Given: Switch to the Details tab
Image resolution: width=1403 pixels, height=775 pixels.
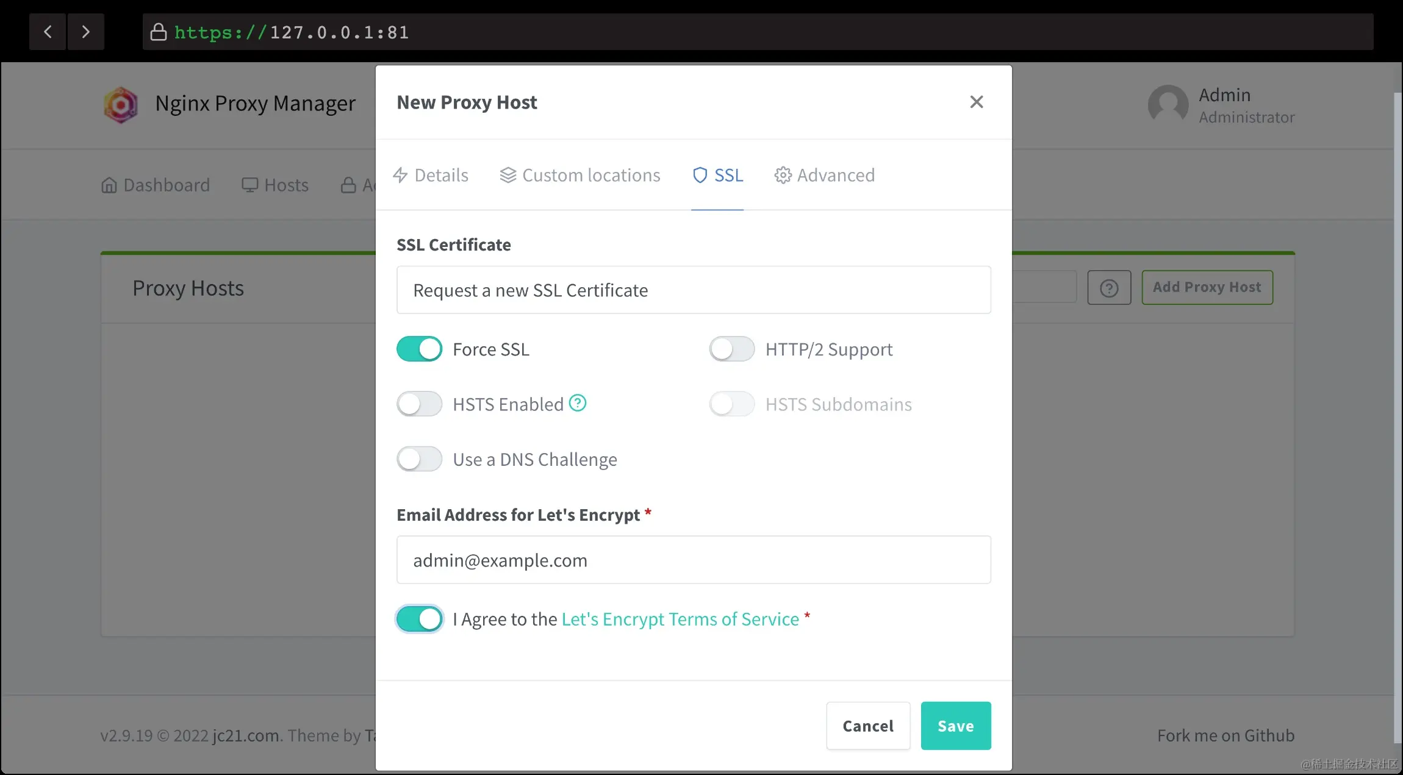Looking at the screenshot, I should (431, 176).
